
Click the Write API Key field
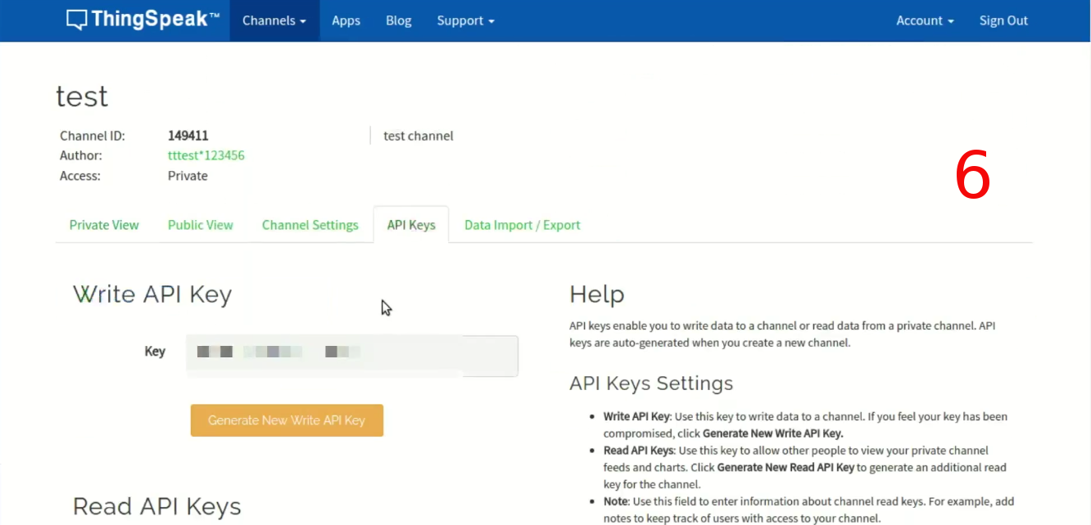[x=352, y=356]
